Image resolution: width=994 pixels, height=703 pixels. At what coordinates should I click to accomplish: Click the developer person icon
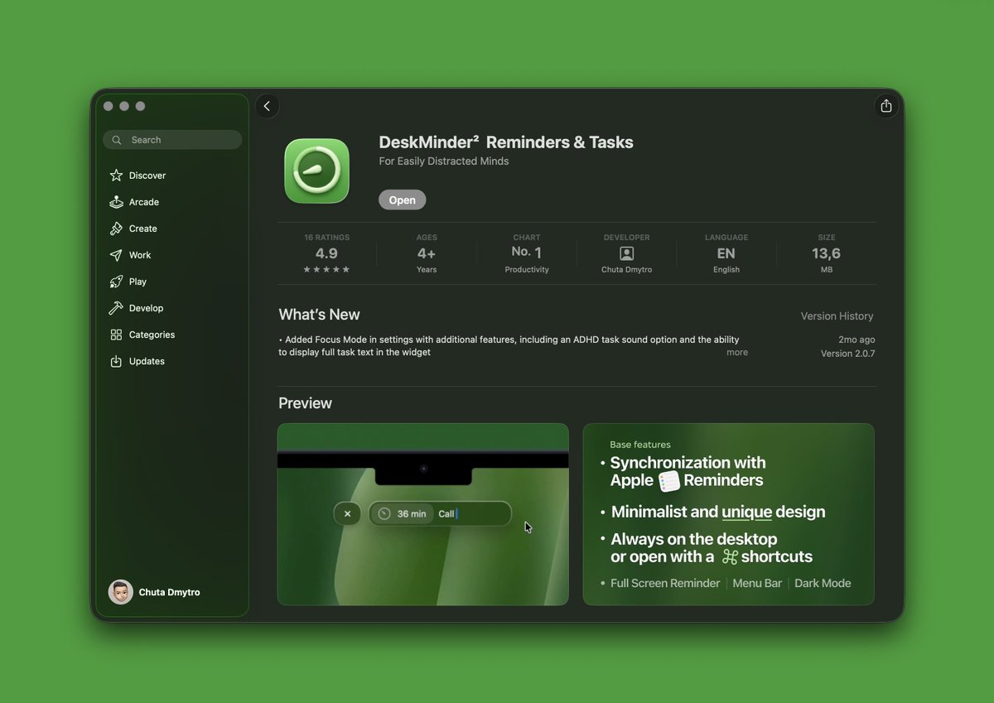point(626,253)
